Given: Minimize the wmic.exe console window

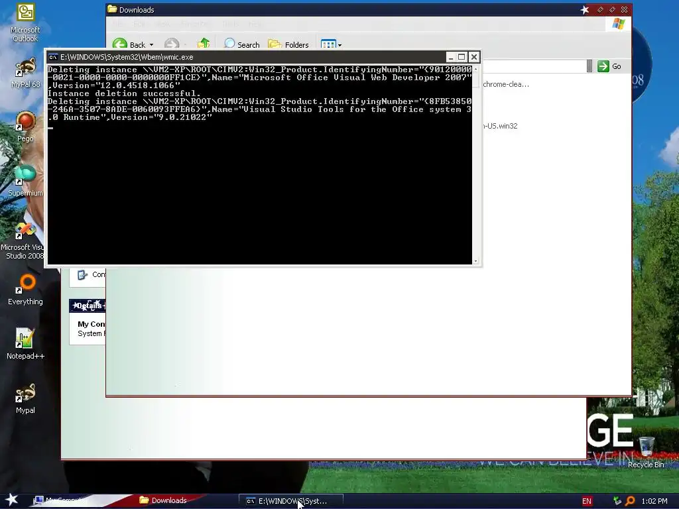Looking at the screenshot, I should pyautogui.click(x=450, y=57).
